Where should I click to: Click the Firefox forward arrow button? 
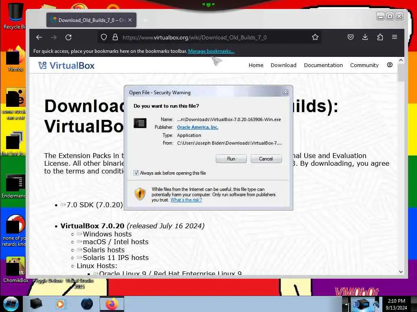[54, 37]
